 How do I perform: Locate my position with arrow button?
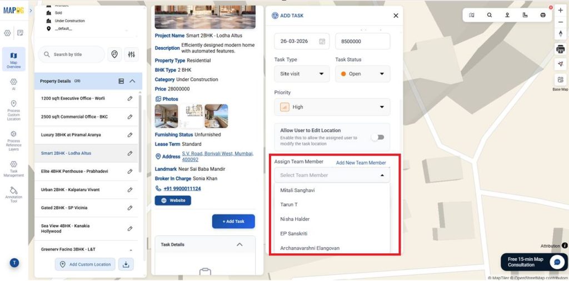point(561,64)
